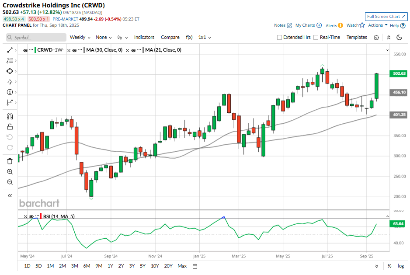
Task: Click the MA 50 indicator color swatch
Action: (x=84, y=50)
